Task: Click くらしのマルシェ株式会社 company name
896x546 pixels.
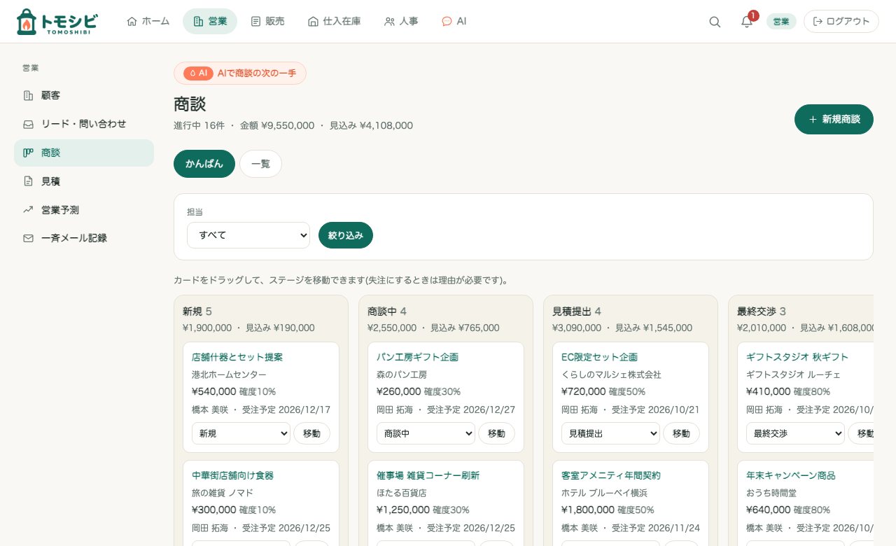Action: (x=611, y=374)
